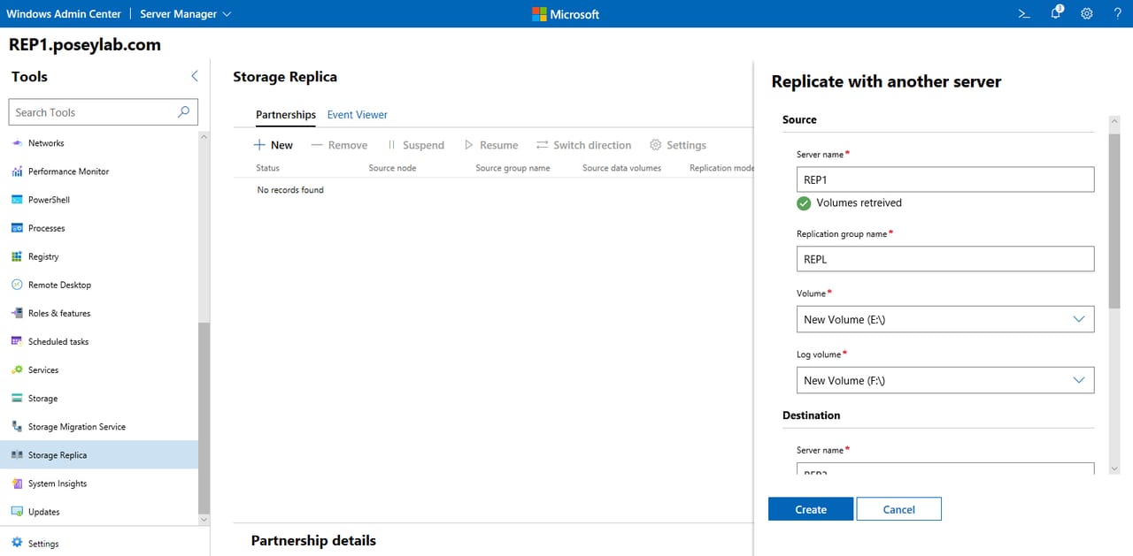Select the System Insights tool
The image size is (1133, 556).
[x=60, y=483]
